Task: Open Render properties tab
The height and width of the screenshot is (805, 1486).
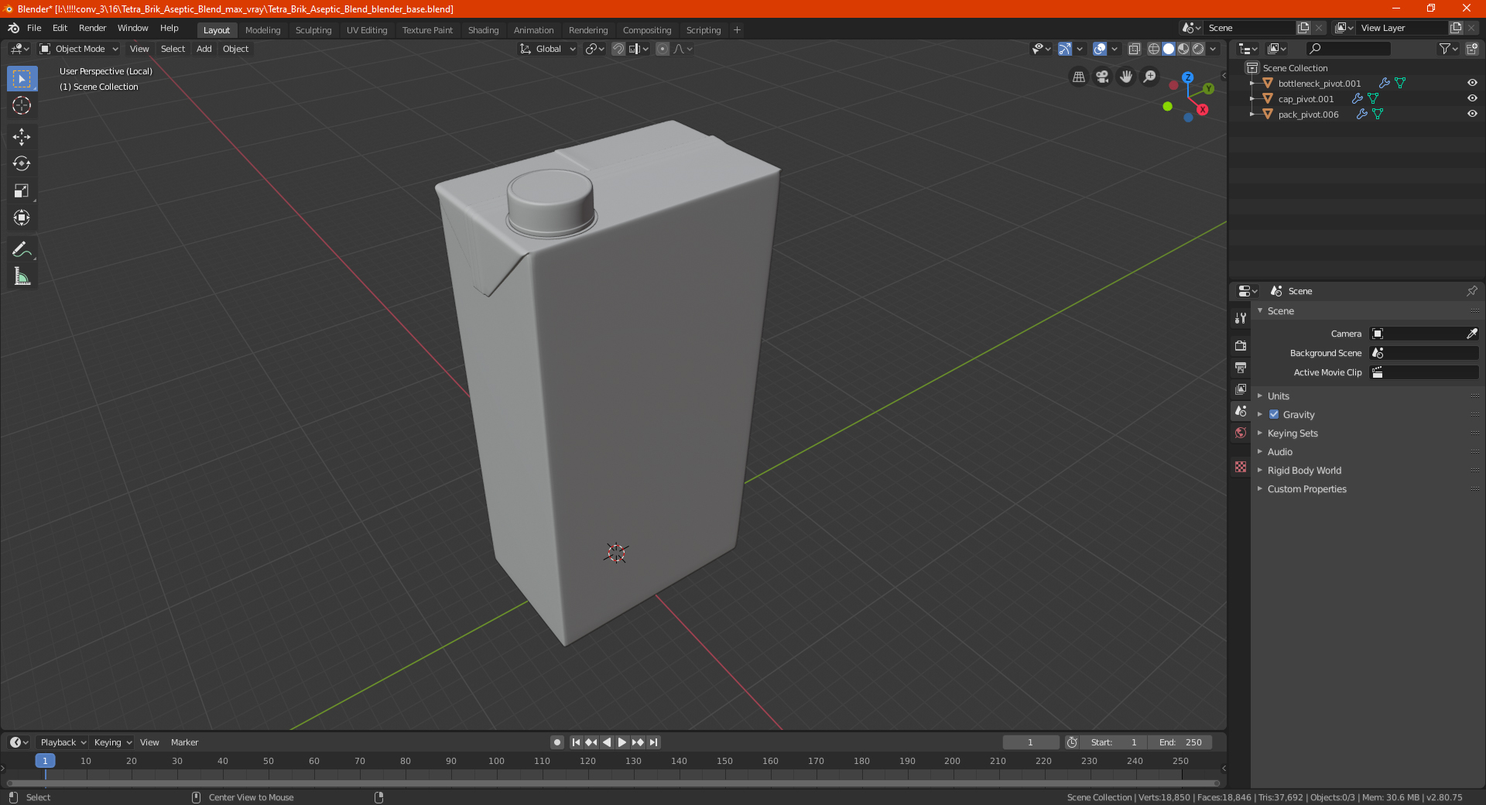Action: 1241,345
